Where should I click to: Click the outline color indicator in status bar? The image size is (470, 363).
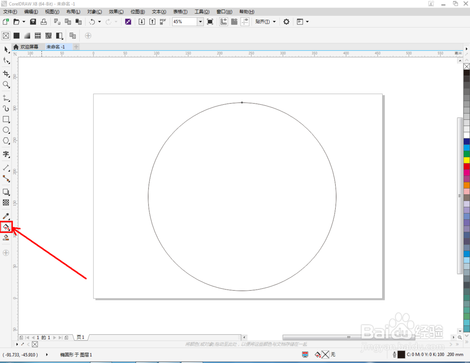coord(401,355)
